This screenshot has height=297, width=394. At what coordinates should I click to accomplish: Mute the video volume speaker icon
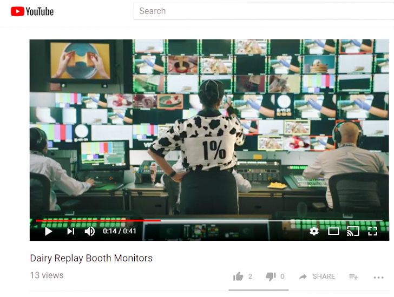point(90,231)
